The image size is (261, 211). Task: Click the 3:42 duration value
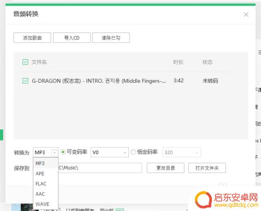pos(179,81)
